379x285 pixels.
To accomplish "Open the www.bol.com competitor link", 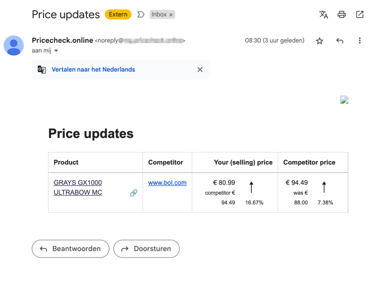I will pyautogui.click(x=167, y=183).
